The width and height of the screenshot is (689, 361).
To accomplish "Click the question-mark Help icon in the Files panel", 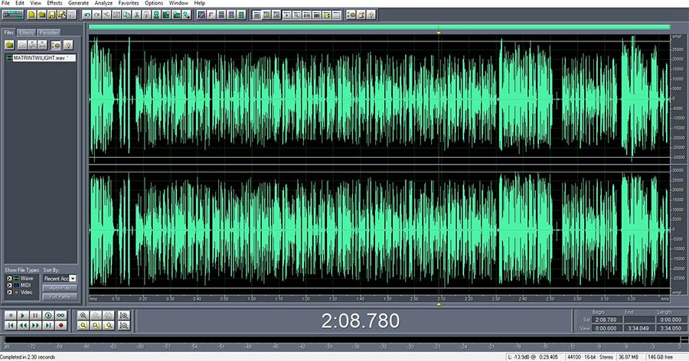I will 68,45.
